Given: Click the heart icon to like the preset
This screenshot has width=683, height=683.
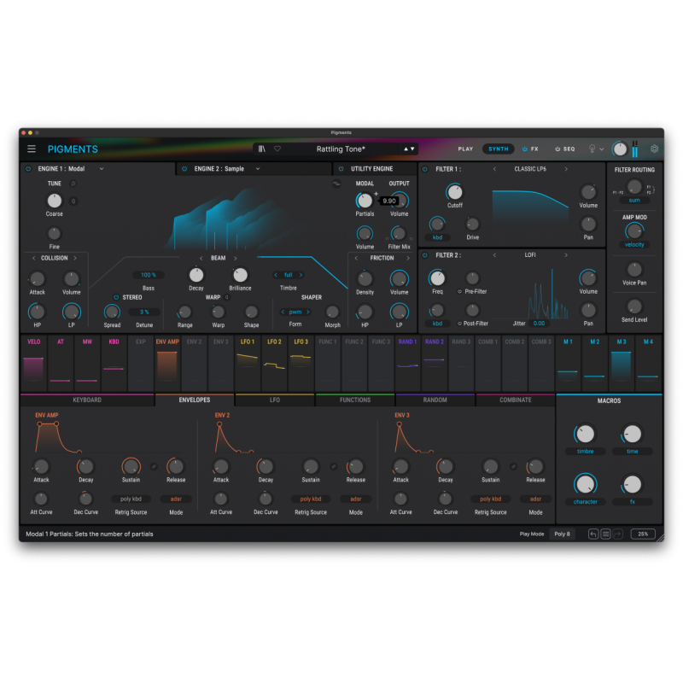Looking at the screenshot, I should click(x=277, y=149).
